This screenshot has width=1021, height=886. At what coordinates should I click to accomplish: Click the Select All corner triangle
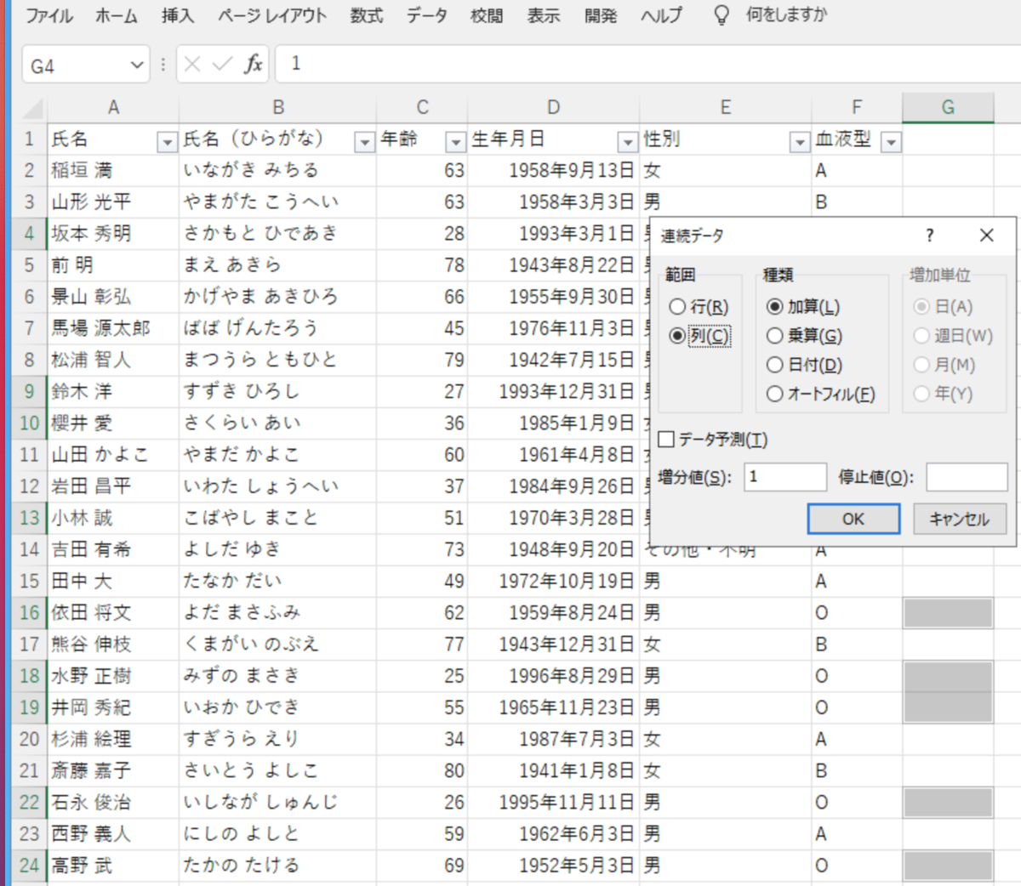point(32,109)
